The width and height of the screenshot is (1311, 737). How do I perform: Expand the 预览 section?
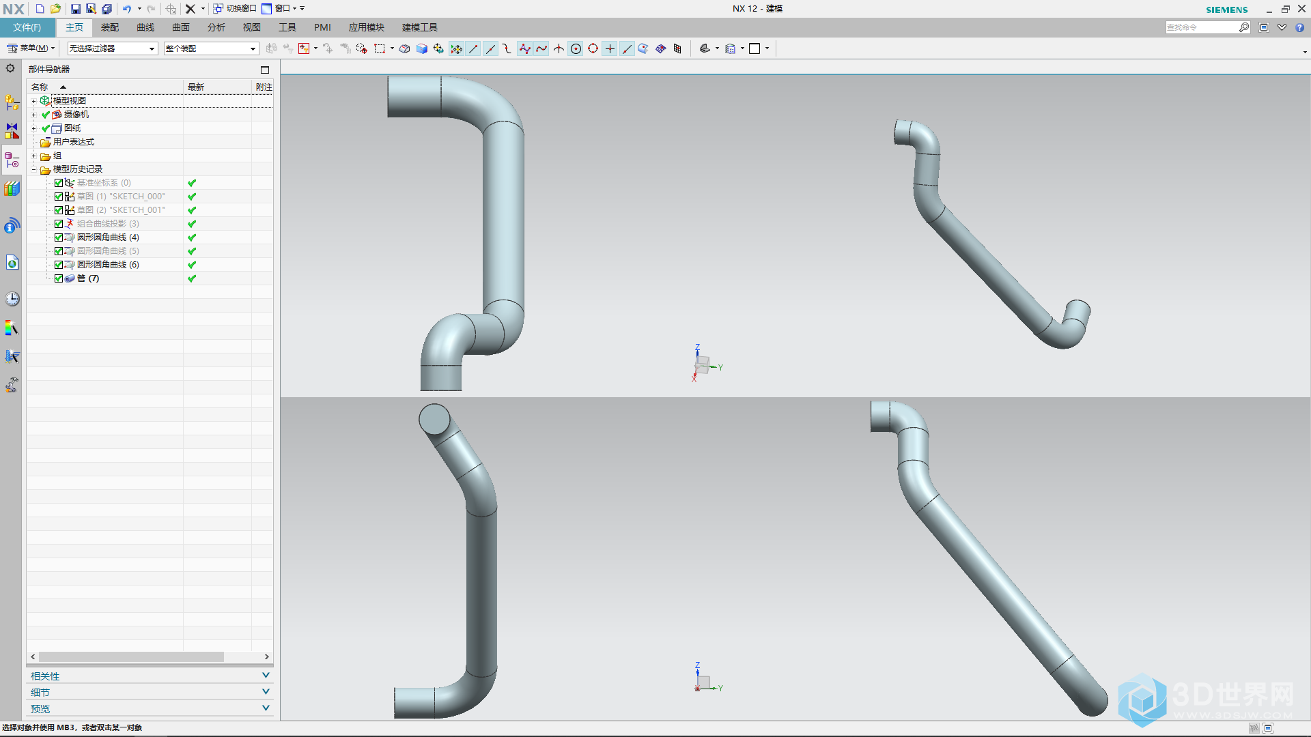coord(150,708)
